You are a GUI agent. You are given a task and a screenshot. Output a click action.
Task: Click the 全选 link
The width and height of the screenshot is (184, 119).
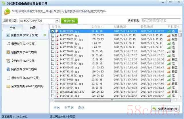coord(57,108)
